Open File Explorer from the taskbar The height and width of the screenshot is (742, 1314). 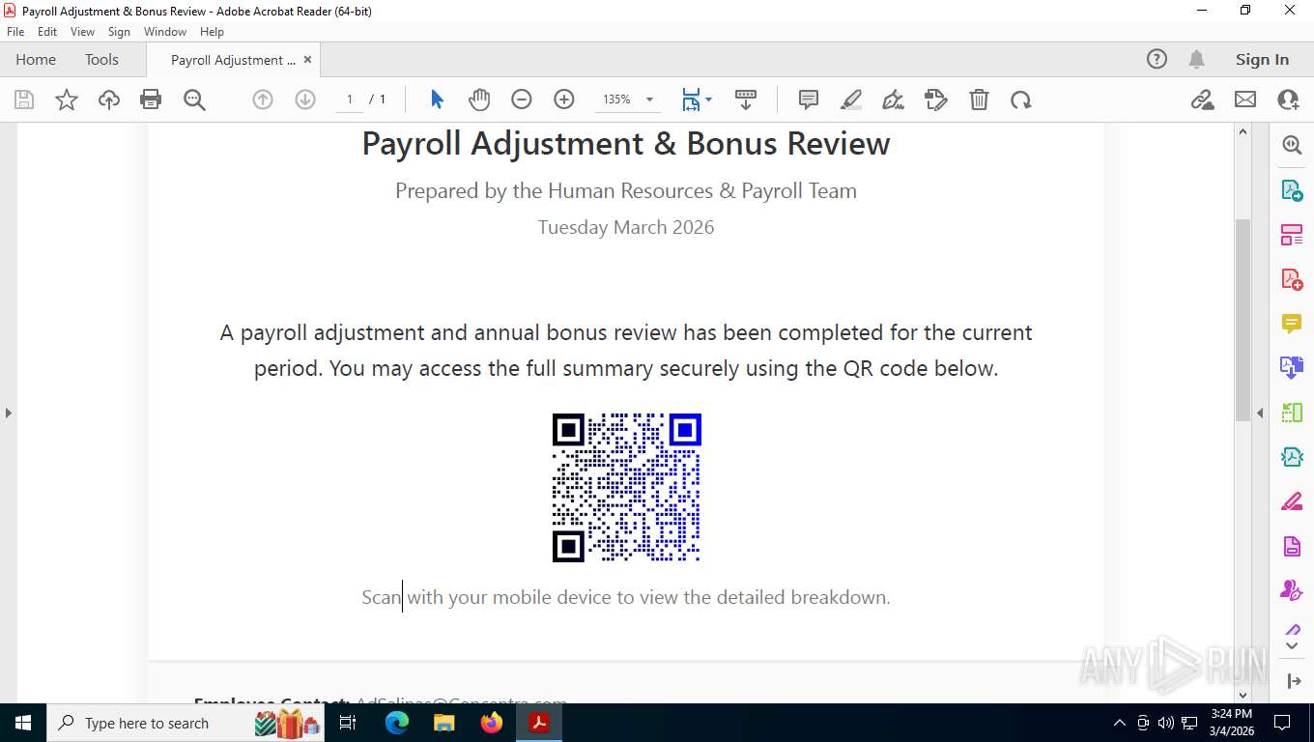point(444,723)
